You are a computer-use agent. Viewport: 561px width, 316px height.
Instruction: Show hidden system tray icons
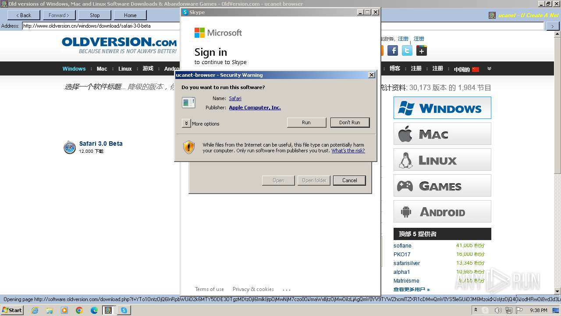click(x=476, y=310)
